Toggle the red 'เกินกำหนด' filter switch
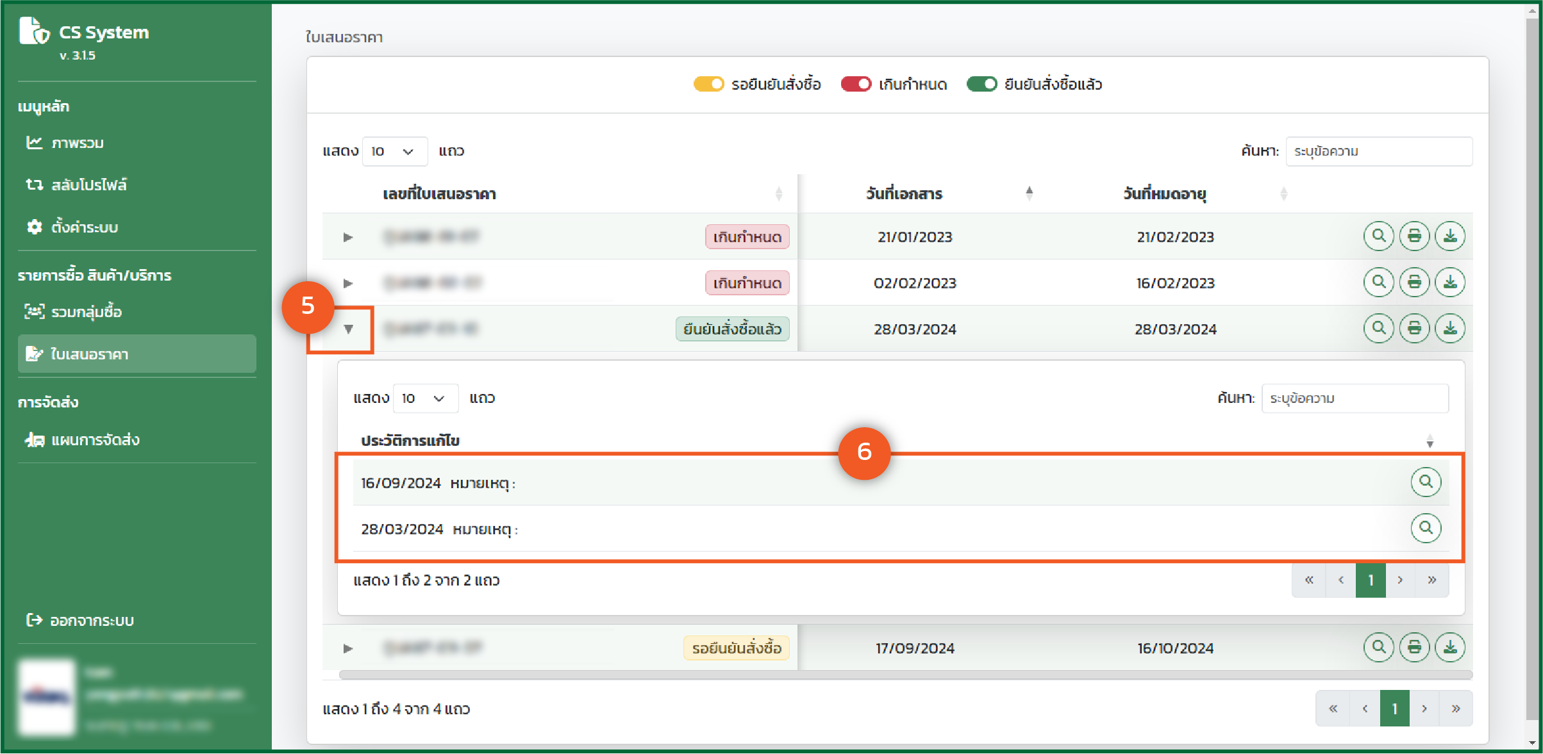Screen dimensions: 1543x754 coord(856,84)
